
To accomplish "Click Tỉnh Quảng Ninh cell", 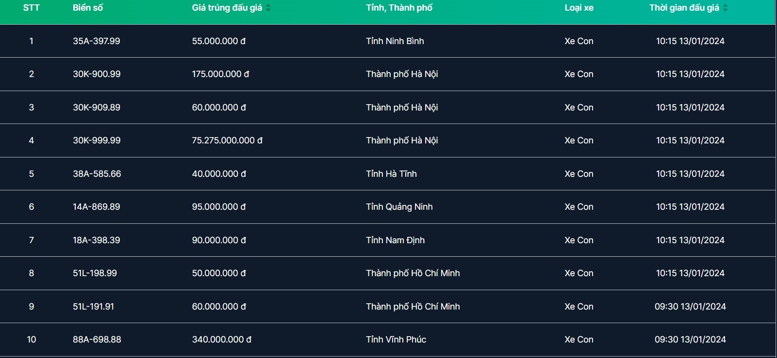I will 399,207.
